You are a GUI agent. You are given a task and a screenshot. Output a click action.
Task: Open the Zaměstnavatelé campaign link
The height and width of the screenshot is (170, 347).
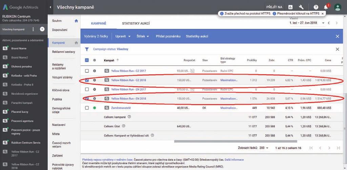[120, 108]
